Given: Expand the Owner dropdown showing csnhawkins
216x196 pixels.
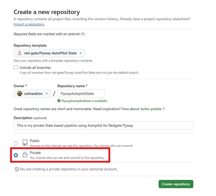Looking at the screenshot, I should tap(32, 94).
